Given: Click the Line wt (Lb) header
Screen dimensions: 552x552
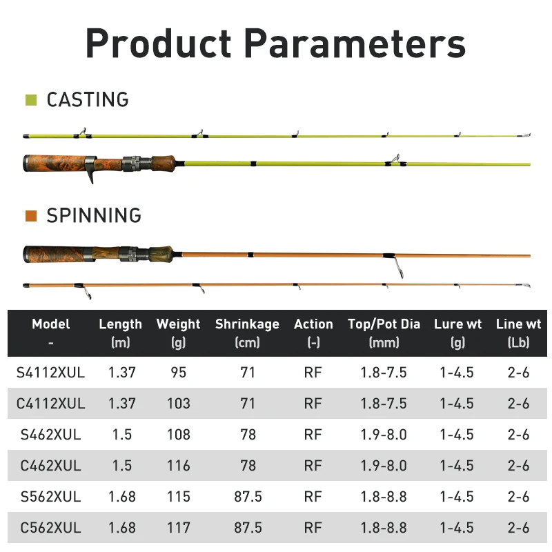Looking at the screenshot, I should (519, 333).
